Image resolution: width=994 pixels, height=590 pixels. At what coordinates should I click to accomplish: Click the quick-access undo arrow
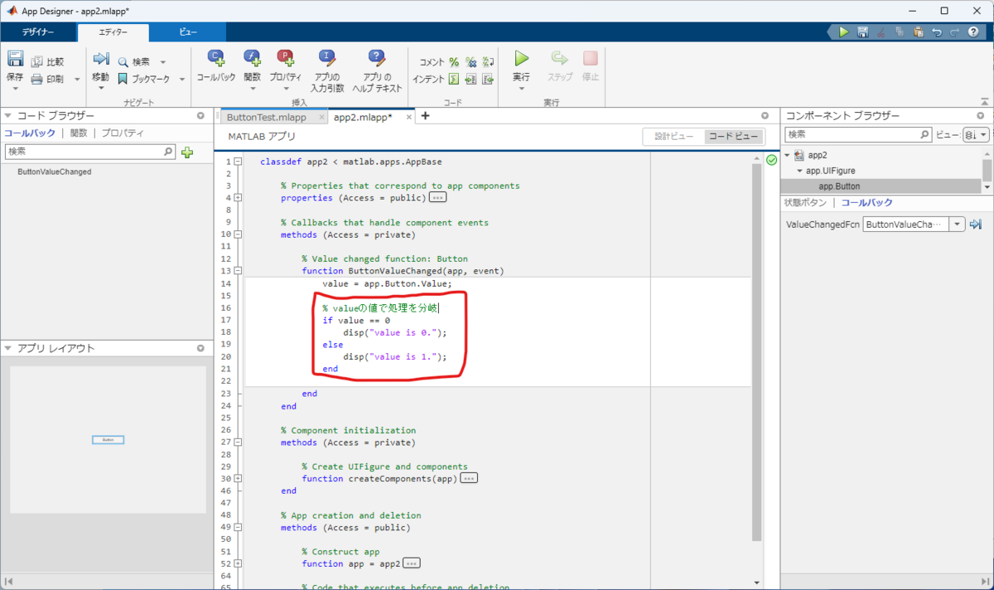tap(937, 32)
